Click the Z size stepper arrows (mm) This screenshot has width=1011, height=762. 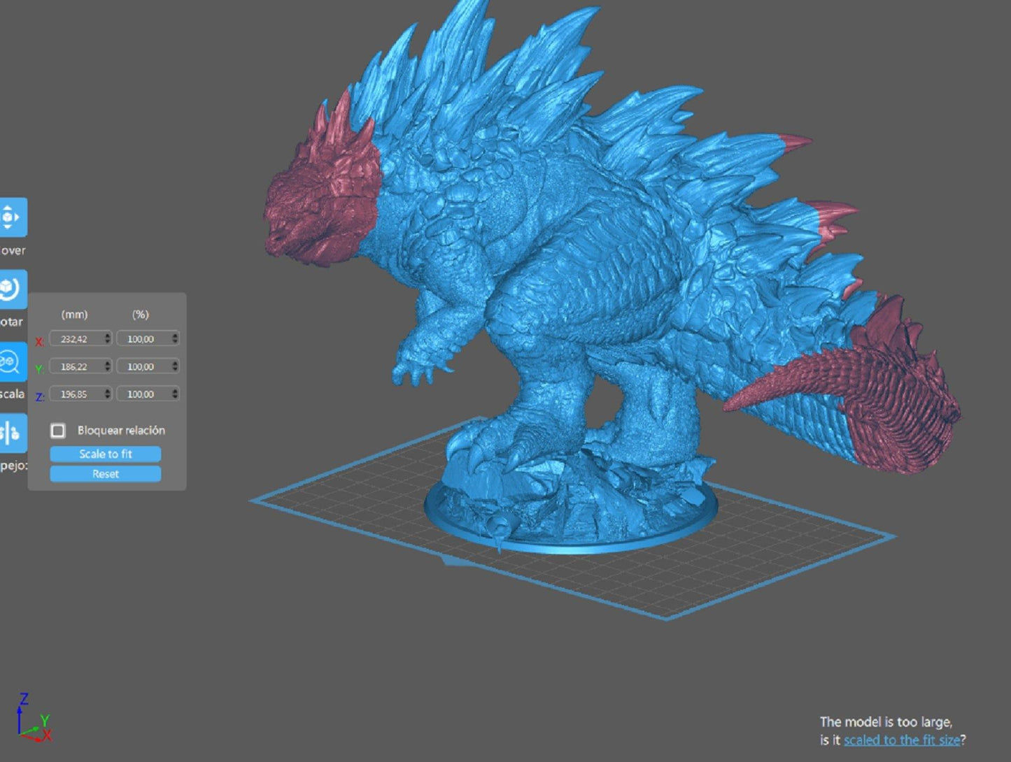107,394
